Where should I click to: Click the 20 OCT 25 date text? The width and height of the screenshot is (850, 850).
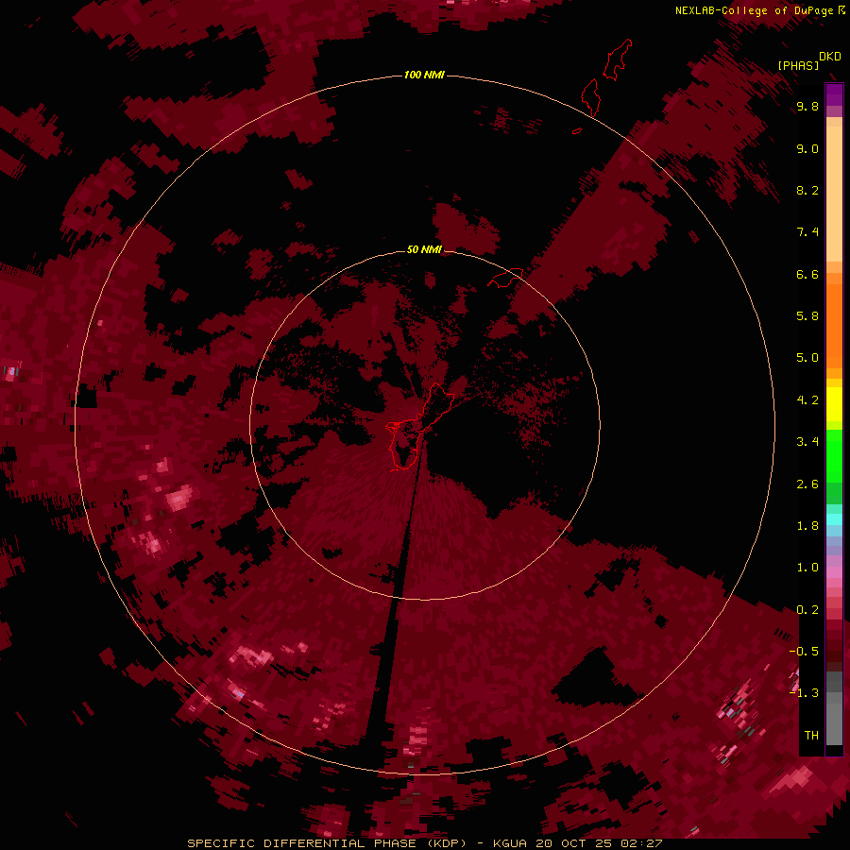click(574, 843)
